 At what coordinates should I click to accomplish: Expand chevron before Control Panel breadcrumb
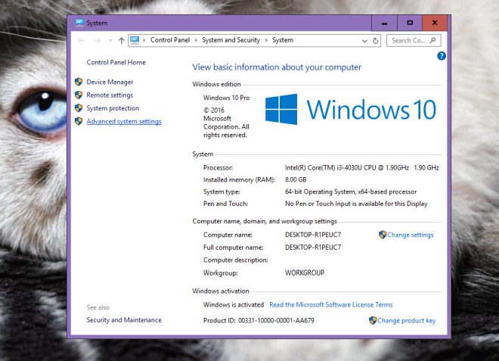point(144,40)
